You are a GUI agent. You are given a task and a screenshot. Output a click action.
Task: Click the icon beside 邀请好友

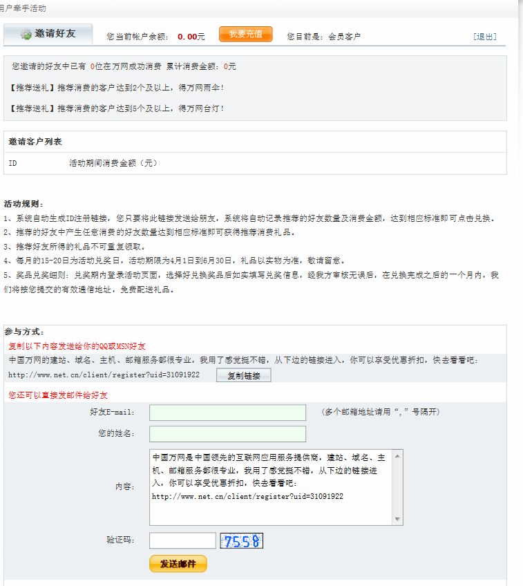coord(26,34)
